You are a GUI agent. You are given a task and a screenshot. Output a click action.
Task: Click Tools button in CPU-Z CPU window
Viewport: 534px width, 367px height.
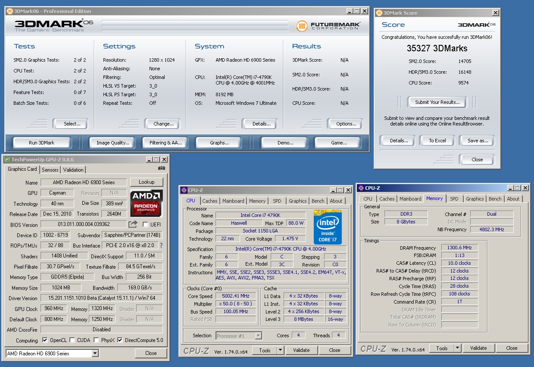[x=264, y=350]
